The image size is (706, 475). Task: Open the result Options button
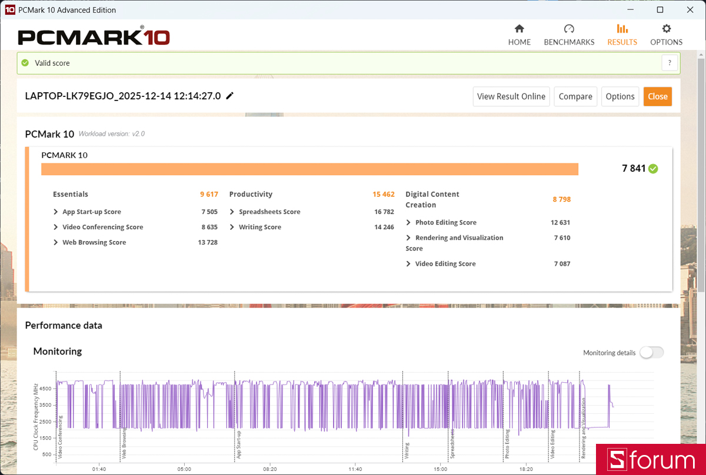620,96
